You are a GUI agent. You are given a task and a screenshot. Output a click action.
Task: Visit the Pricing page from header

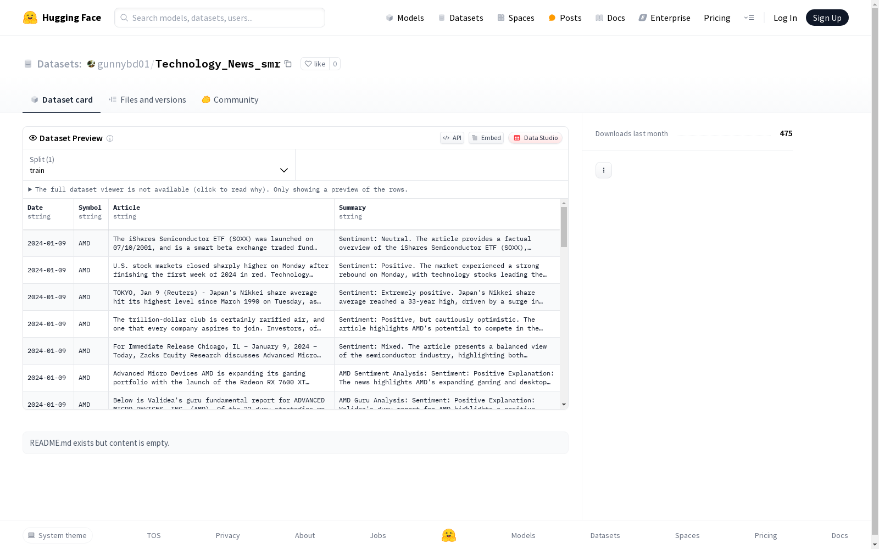[x=717, y=18]
